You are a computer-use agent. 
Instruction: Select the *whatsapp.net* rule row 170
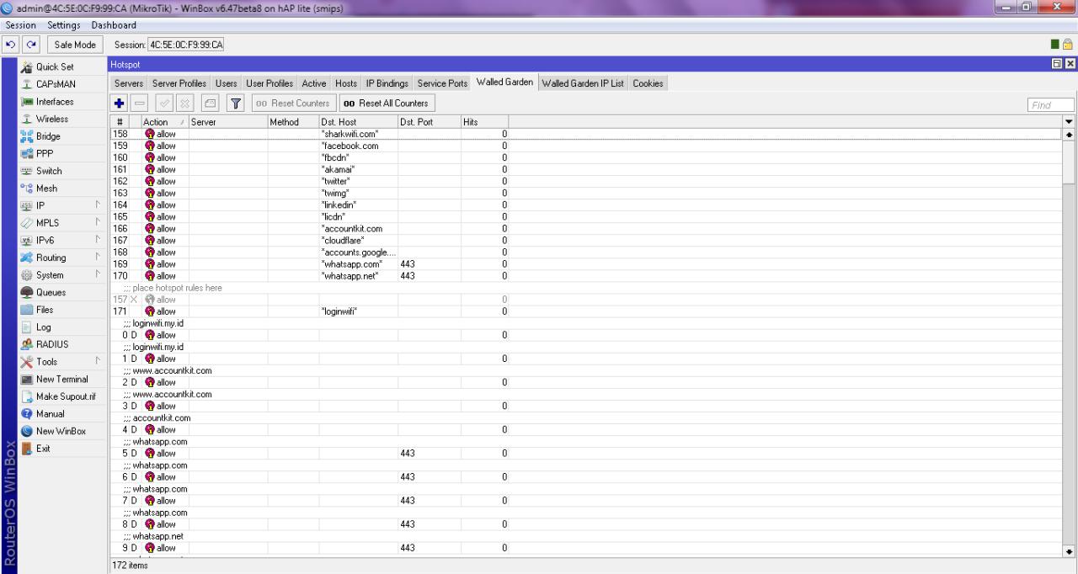[x=587, y=275]
